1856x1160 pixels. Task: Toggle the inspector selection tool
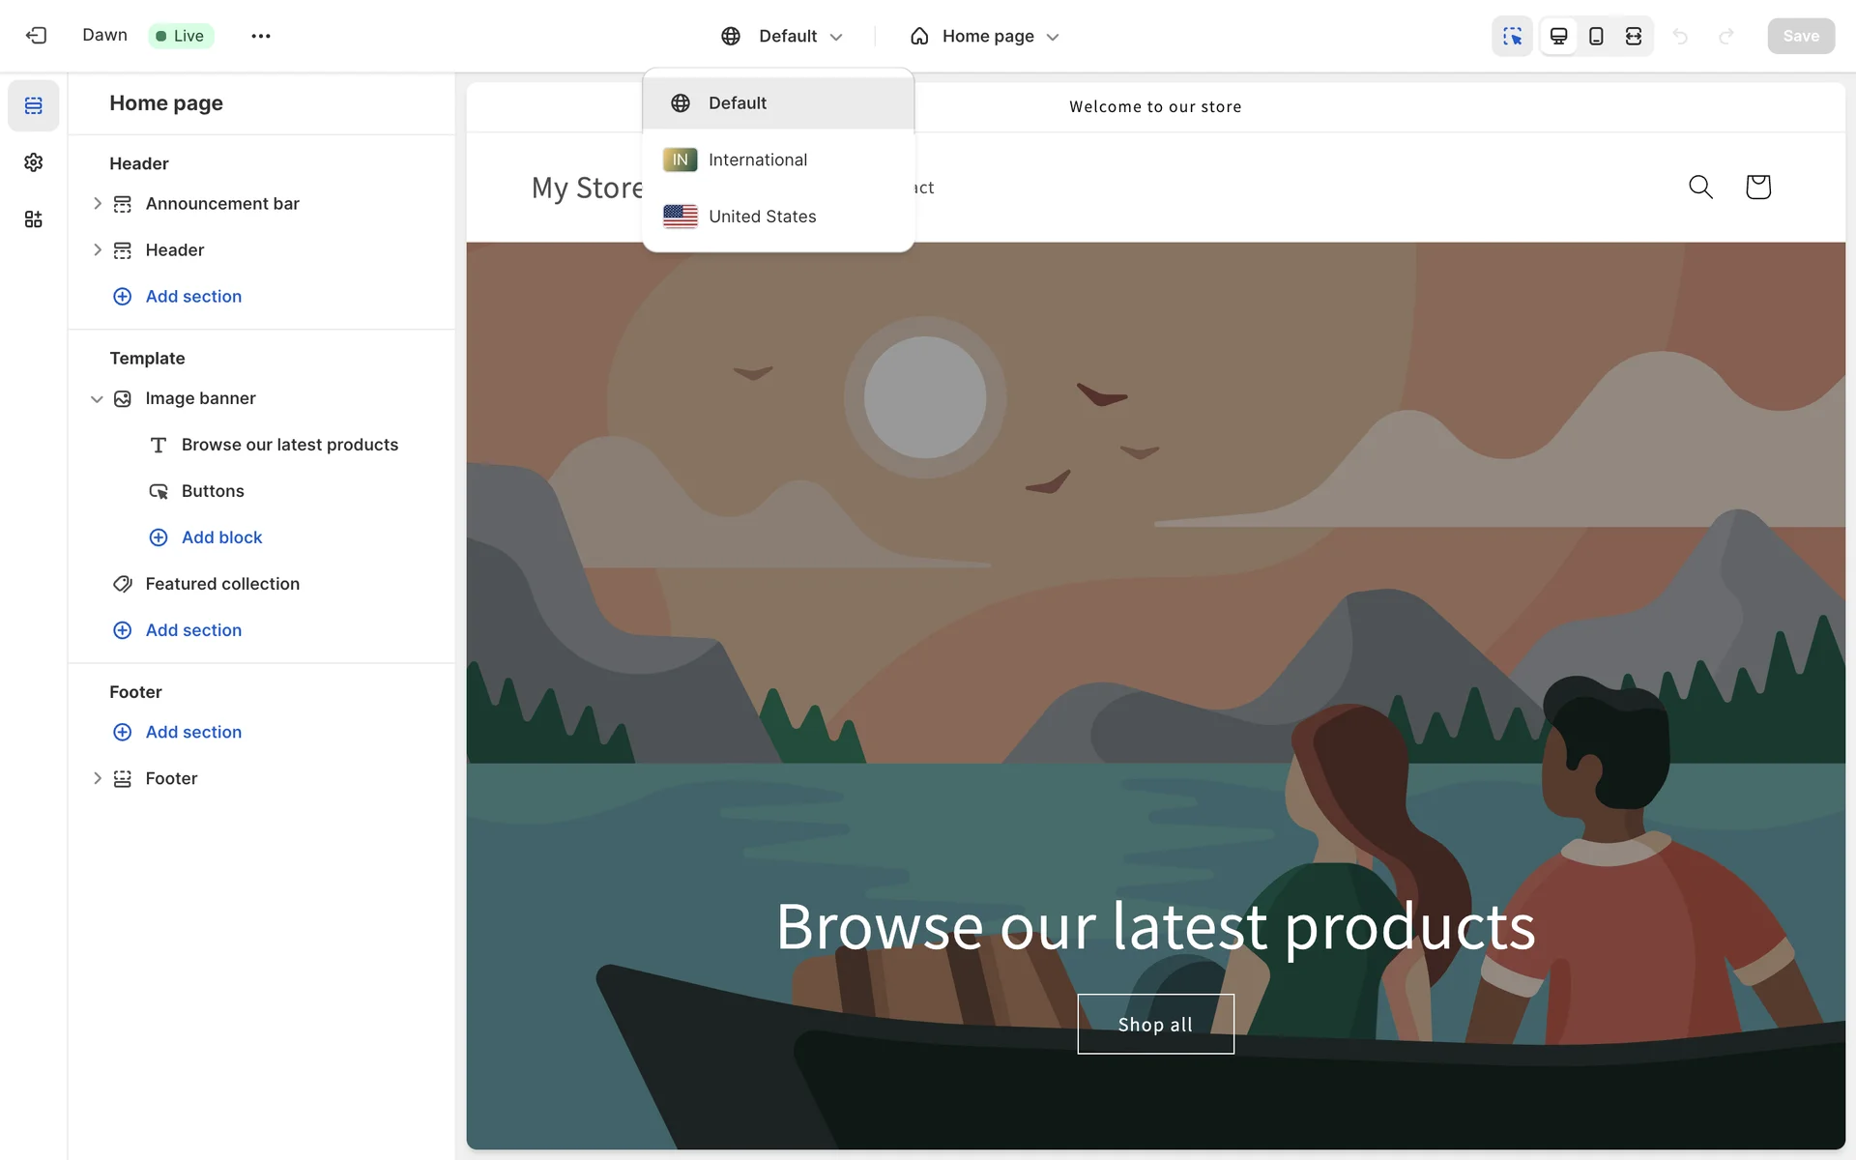tap(1512, 36)
